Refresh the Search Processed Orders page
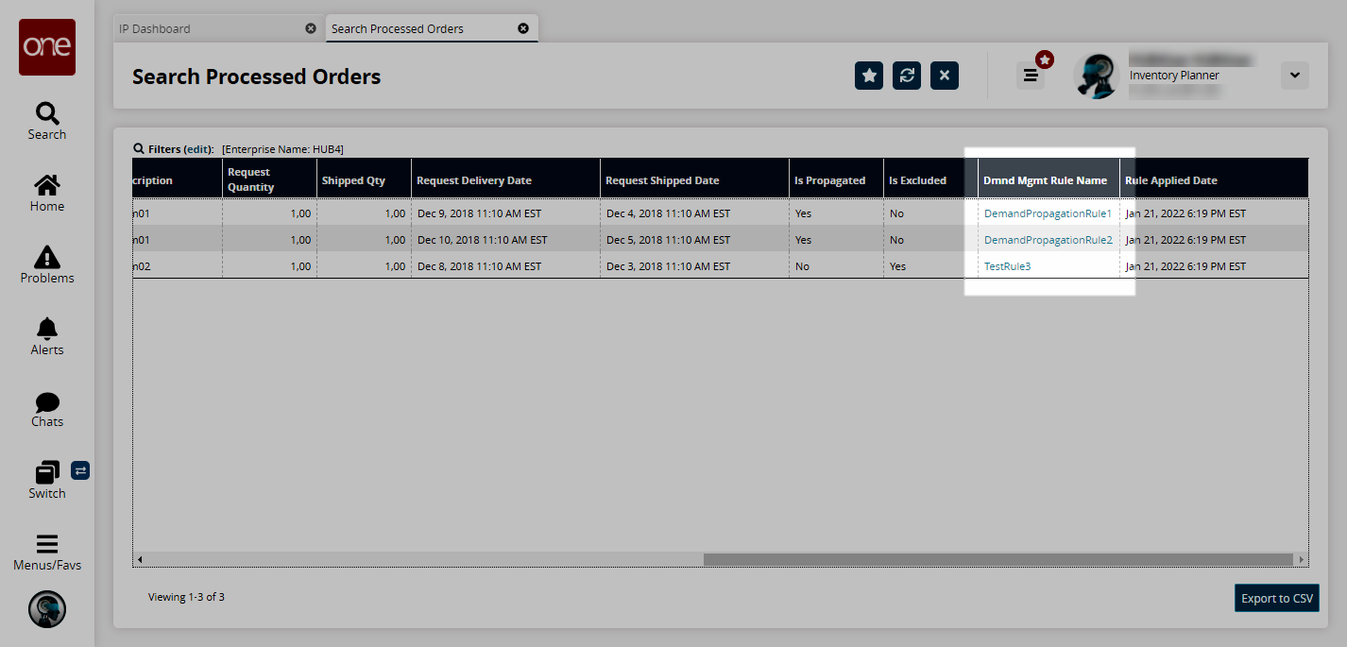Screen dimensions: 1347x647 [907, 76]
